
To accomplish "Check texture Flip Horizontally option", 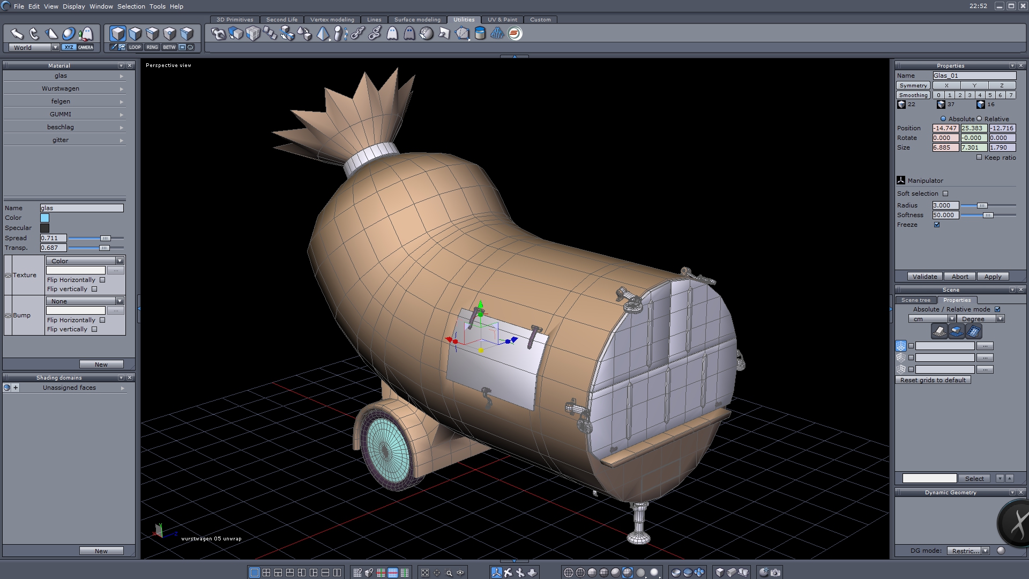I will 102,280.
